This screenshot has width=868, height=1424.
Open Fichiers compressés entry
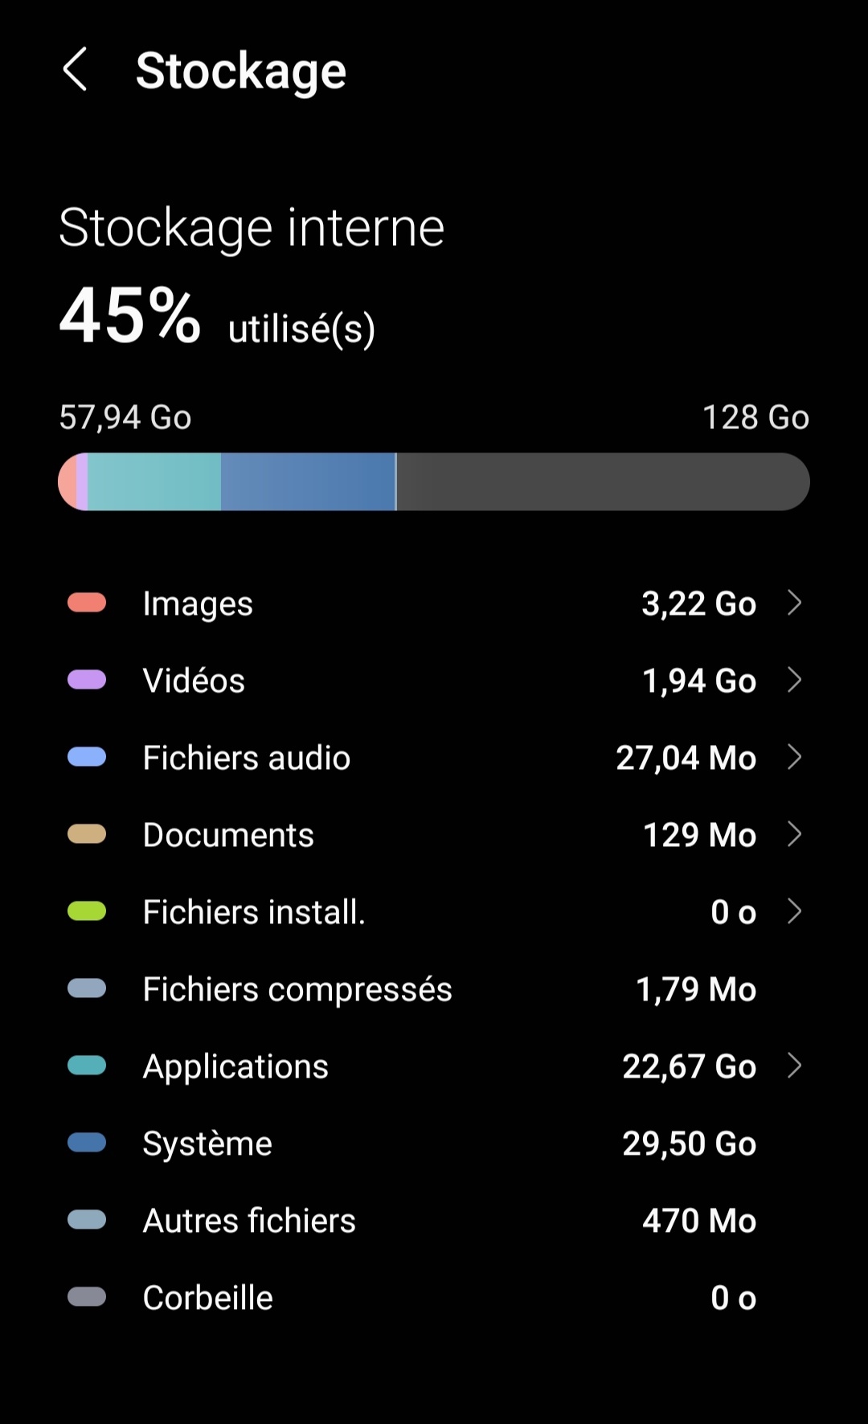click(x=297, y=989)
